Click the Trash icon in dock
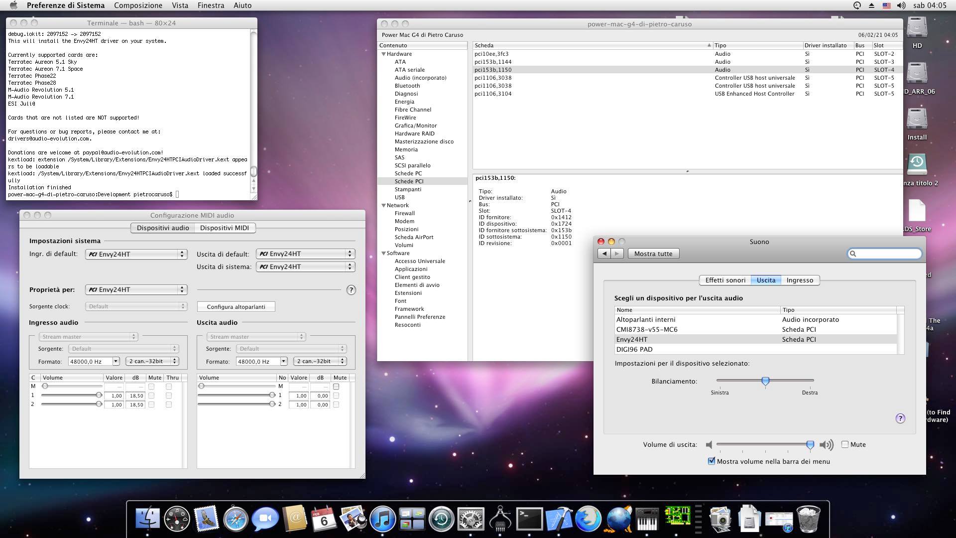This screenshot has width=956, height=538. pyautogui.click(x=808, y=519)
